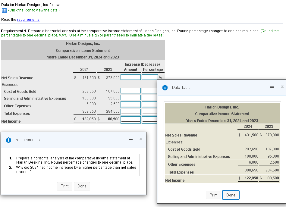
Task: Click Cost of Goods Sold label in Data Table
Action: [x=184, y=149]
